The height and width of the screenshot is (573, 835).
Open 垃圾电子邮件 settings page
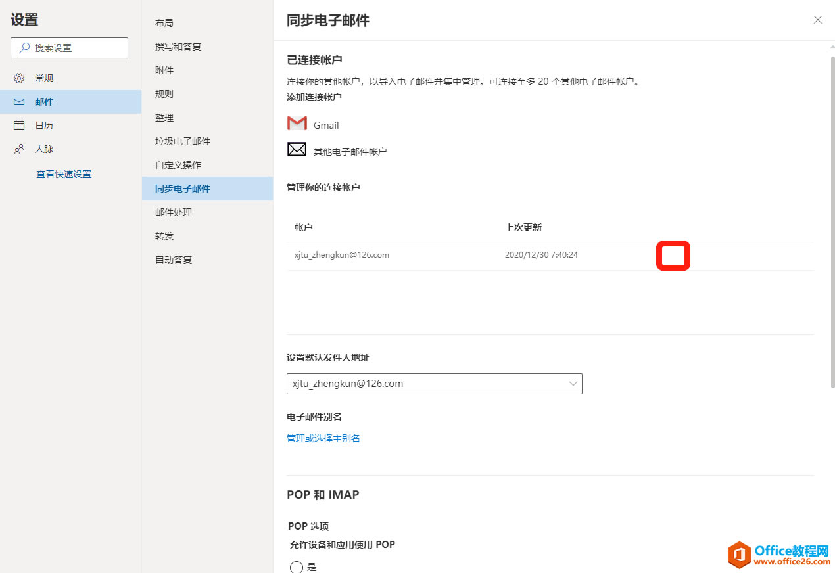coord(207,141)
